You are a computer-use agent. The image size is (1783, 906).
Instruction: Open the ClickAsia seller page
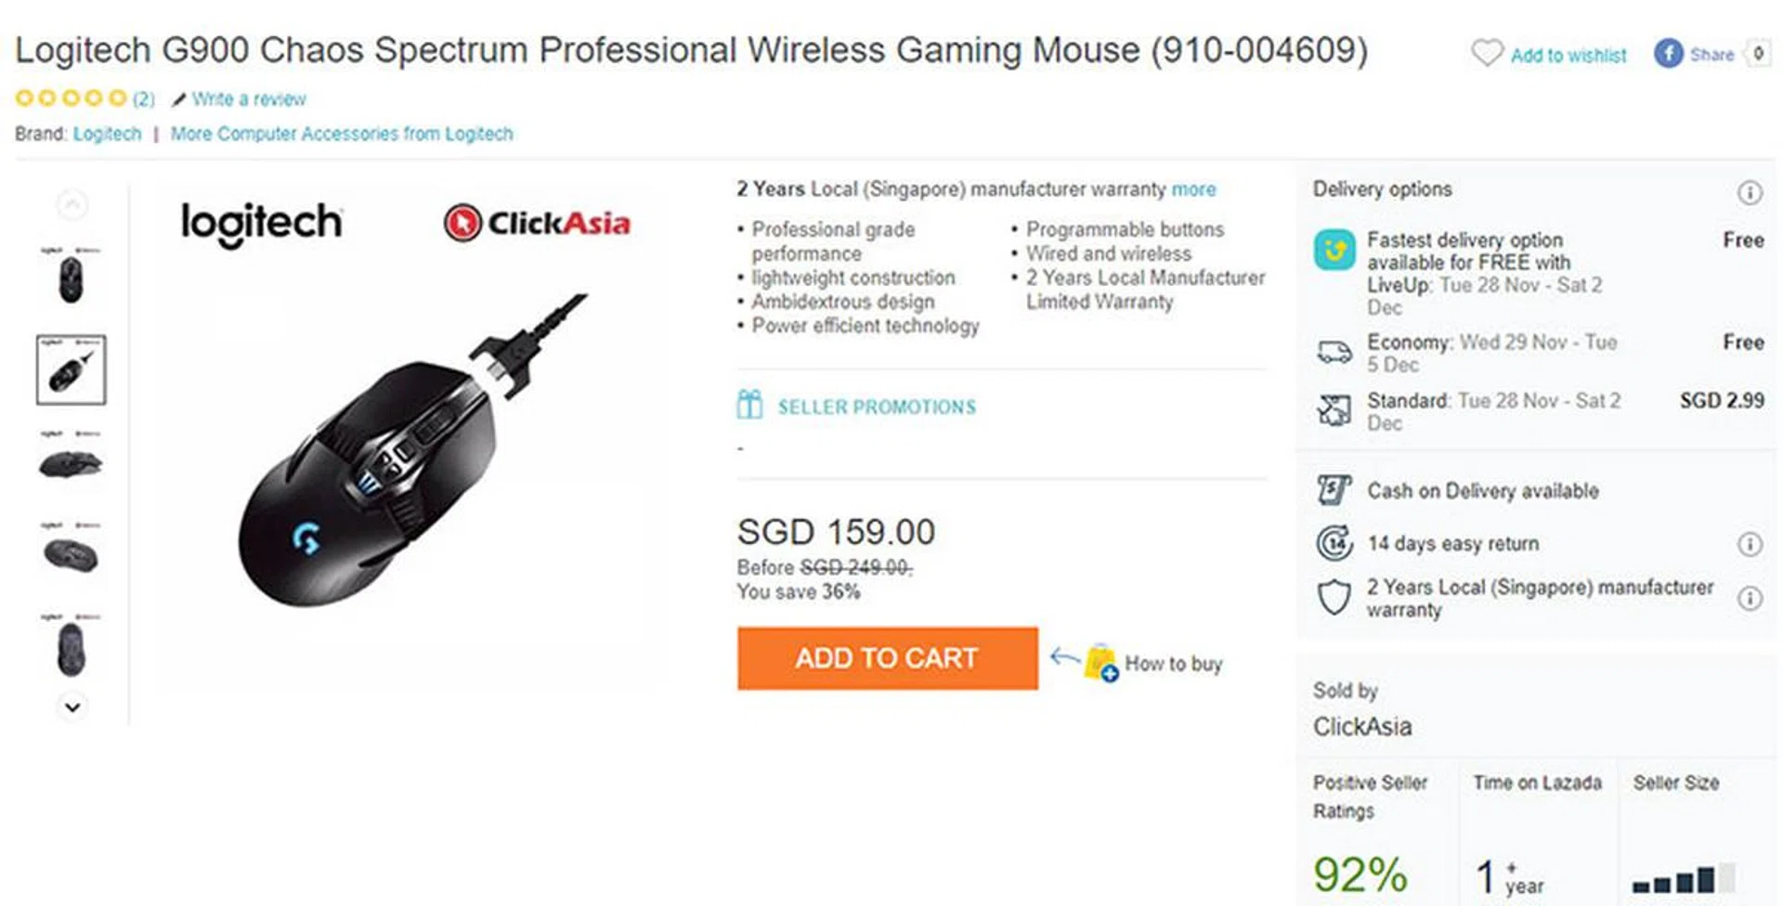[1361, 726]
